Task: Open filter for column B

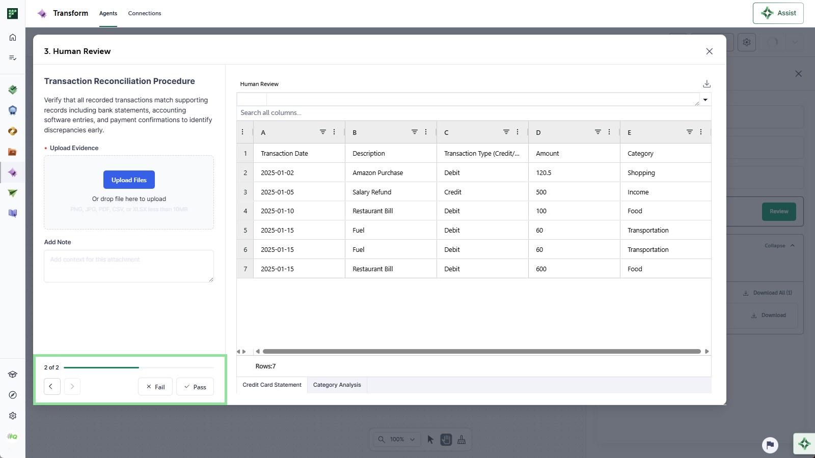Action: point(415,132)
